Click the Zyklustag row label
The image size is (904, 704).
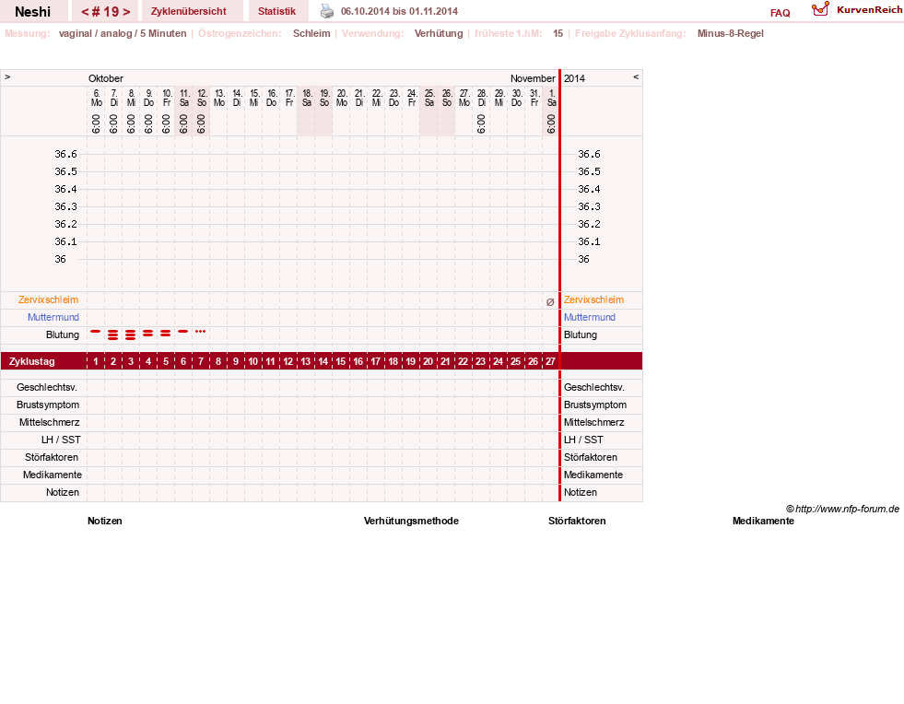pyautogui.click(x=31, y=361)
